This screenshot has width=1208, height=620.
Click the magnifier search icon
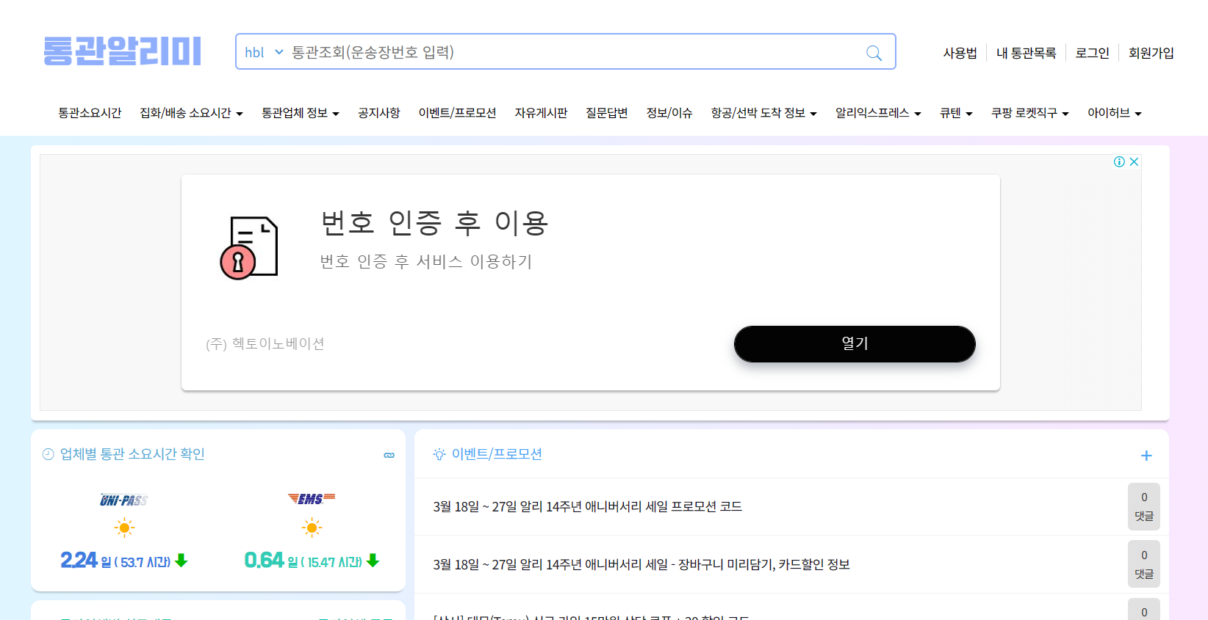(874, 53)
